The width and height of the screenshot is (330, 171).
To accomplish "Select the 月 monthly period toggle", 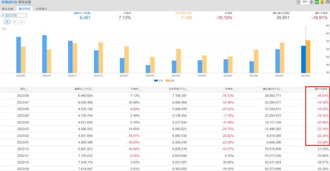I will pyautogui.click(x=7, y=22).
